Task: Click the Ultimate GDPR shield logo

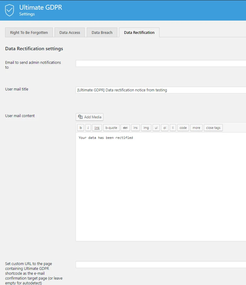Action: 10,10
